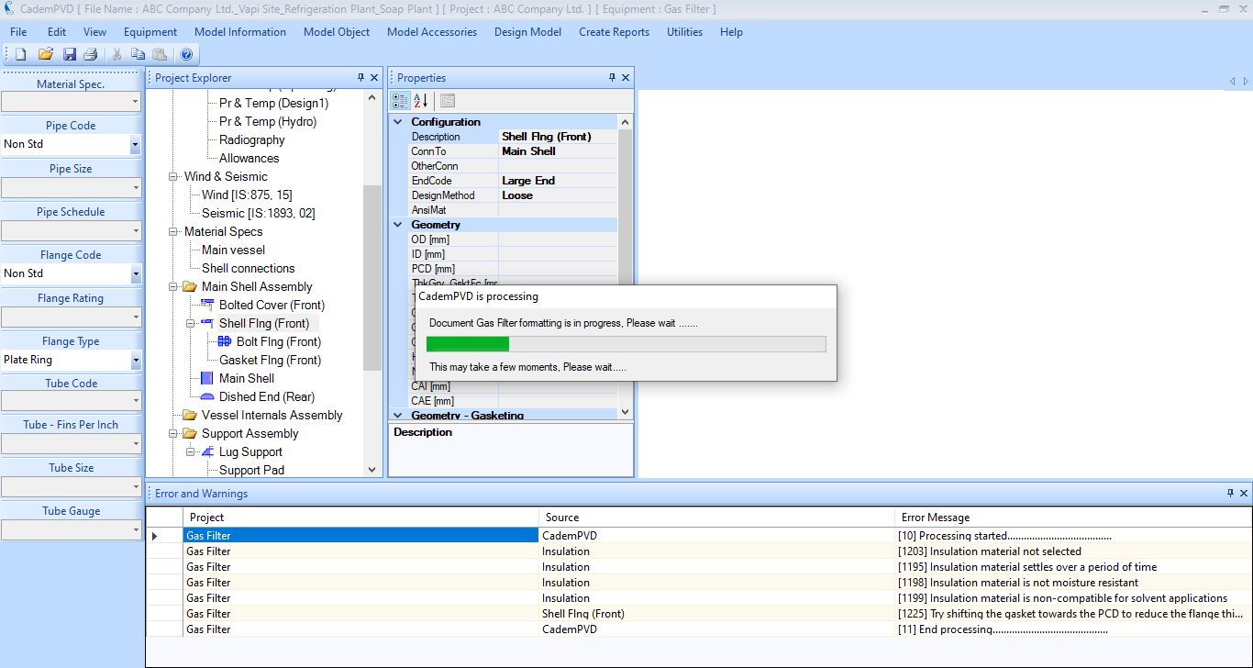The height and width of the screenshot is (668, 1253).
Task: Toggle pin on Error and Warnings panel
Action: tap(1230, 494)
